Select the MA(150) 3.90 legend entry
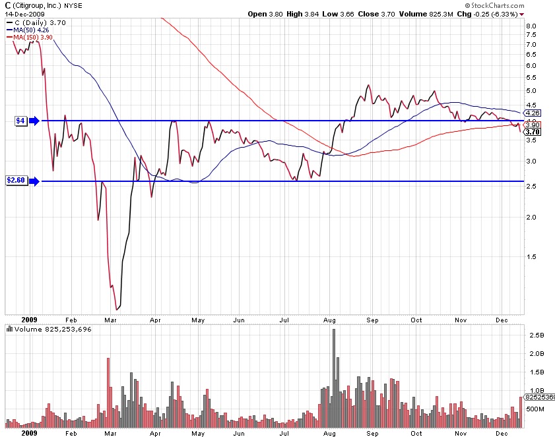Viewport: 555px width, 437px height. (x=30, y=38)
